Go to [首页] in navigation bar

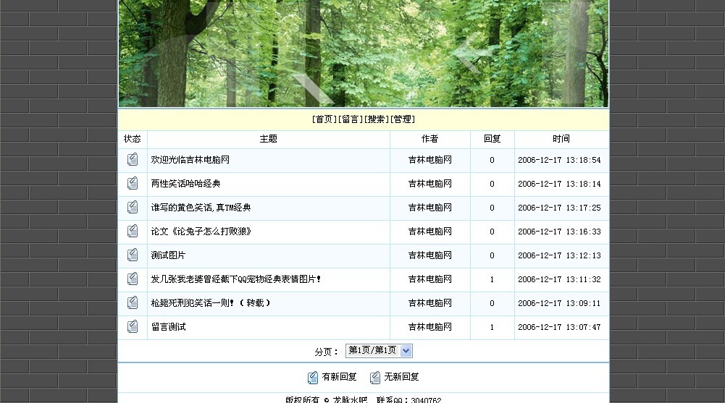coord(324,119)
